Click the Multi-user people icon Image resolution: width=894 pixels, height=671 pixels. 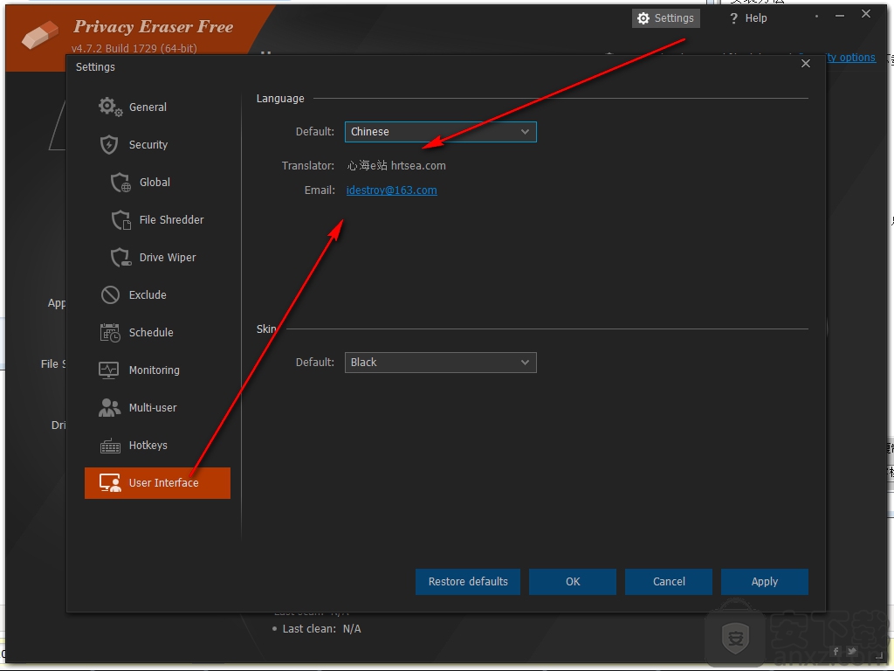pos(109,407)
